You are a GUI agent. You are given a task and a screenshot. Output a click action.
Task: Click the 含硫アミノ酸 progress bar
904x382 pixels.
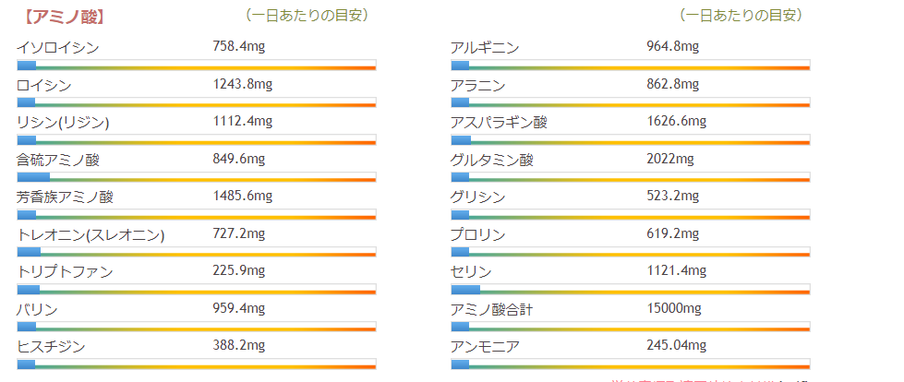[196, 177]
